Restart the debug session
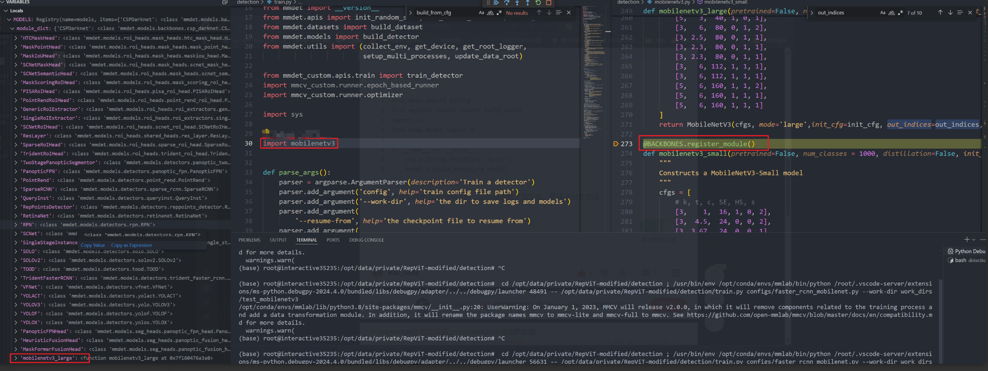The width and height of the screenshot is (988, 371). pos(538,2)
